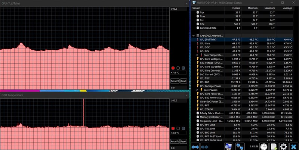The height and width of the screenshot is (150, 299).
Task: Click the network computers icon in toolbar
Action: click(x=240, y=146)
